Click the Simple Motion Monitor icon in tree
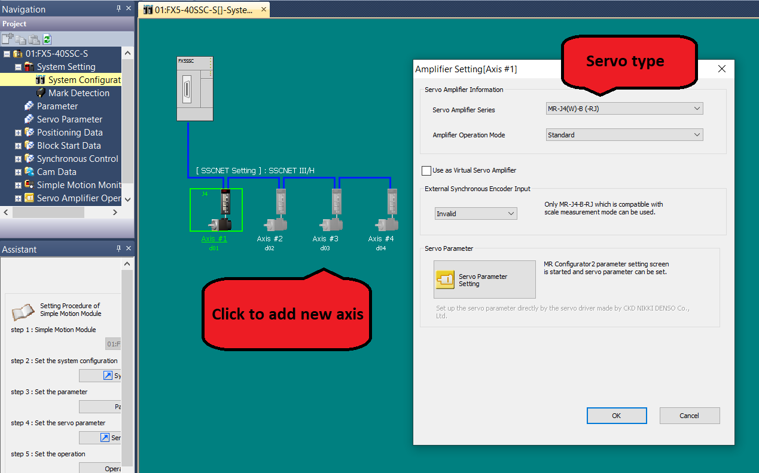 (29, 185)
